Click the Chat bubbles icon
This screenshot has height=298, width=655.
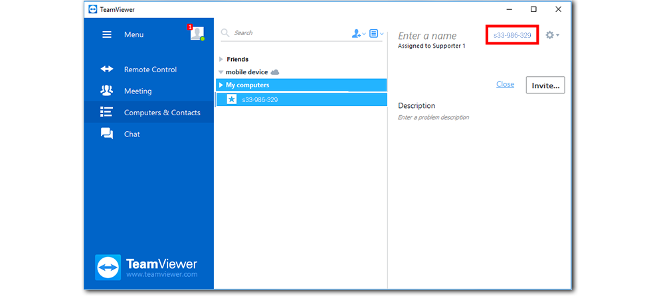coord(107,134)
